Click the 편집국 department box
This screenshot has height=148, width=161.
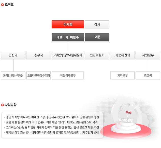[x=13, y=55]
